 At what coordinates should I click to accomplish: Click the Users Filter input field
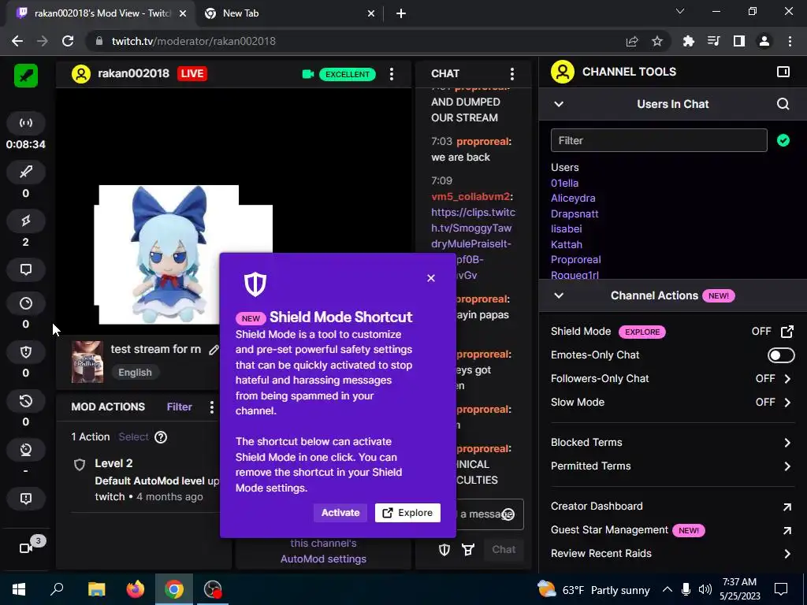[x=659, y=140]
